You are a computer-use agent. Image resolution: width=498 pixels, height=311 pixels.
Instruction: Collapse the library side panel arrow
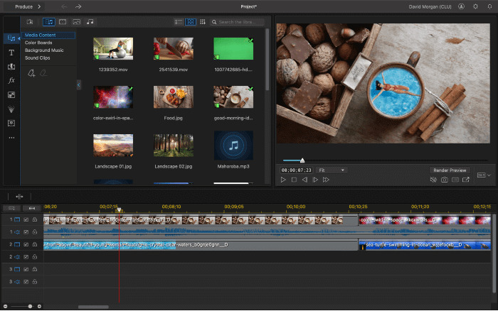[x=79, y=84]
